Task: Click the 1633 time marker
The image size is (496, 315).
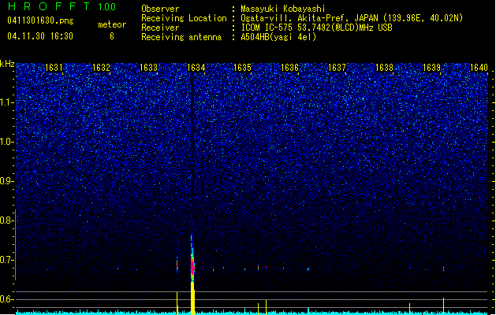Action: (148, 68)
